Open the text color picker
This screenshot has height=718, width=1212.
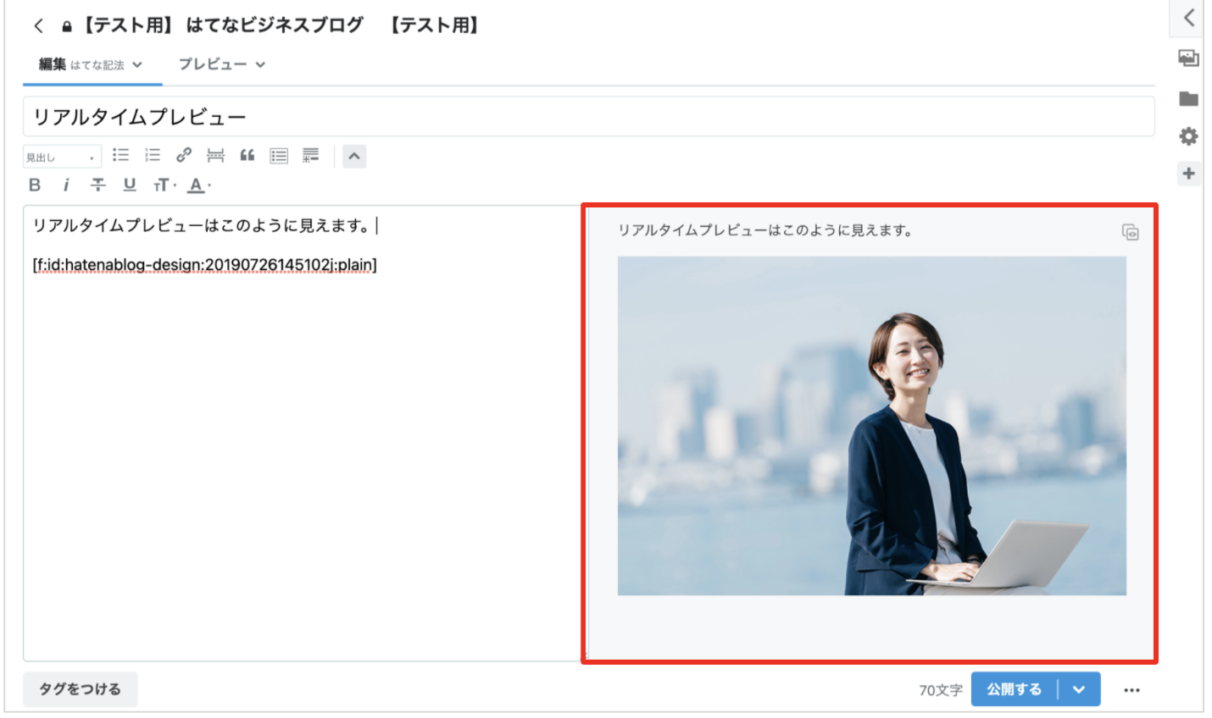(197, 185)
